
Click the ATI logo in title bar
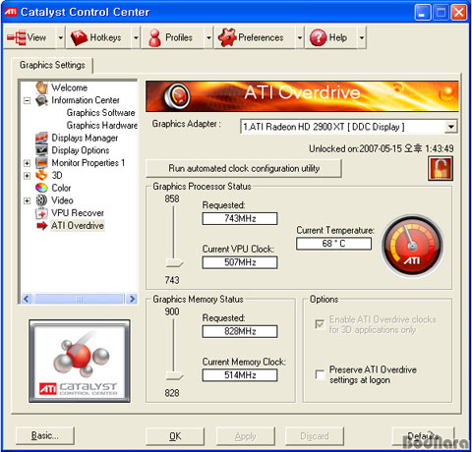(x=11, y=12)
